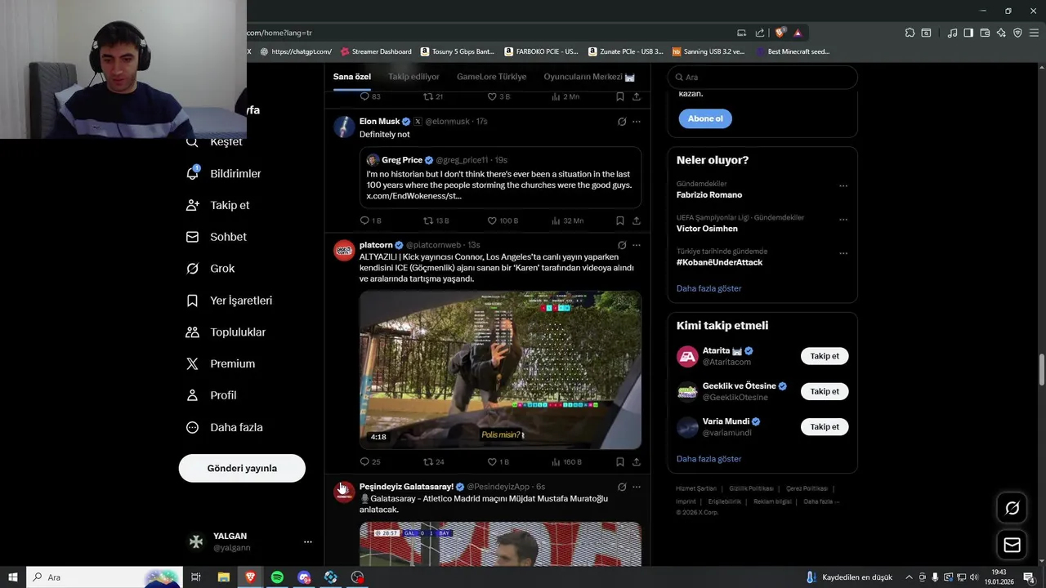Reply to platcorn's post
Screen dimensions: 1046x588
point(370,461)
